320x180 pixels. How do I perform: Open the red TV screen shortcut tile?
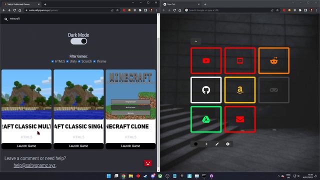240,60
